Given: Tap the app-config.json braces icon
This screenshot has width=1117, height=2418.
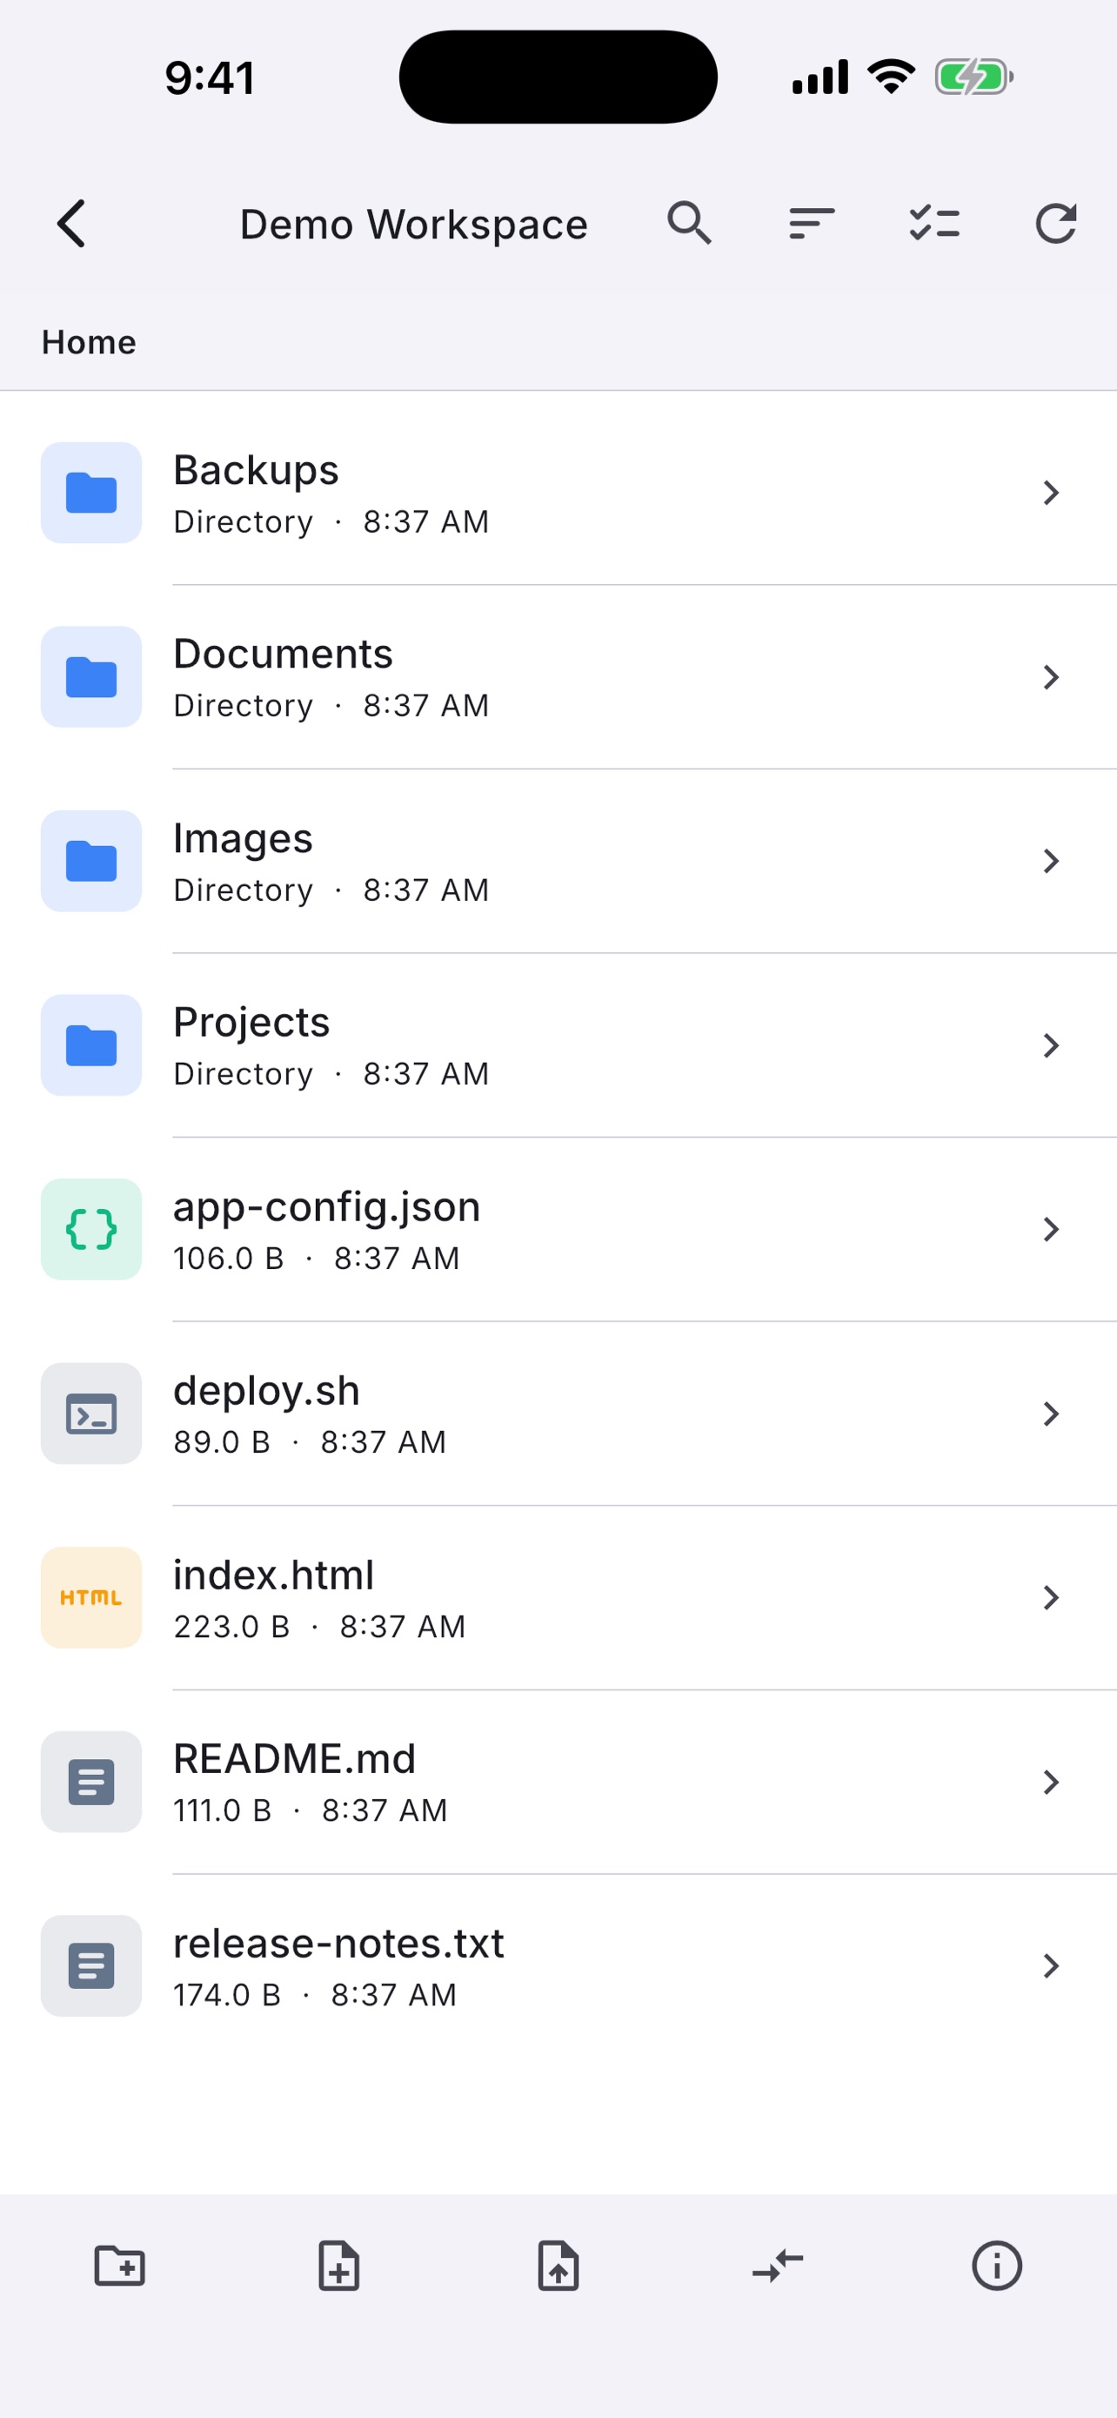Looking at the screenshot, I should [x=91, y=1229].
